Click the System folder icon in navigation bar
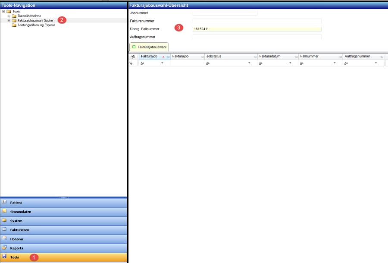 click(x=4, y=220)
